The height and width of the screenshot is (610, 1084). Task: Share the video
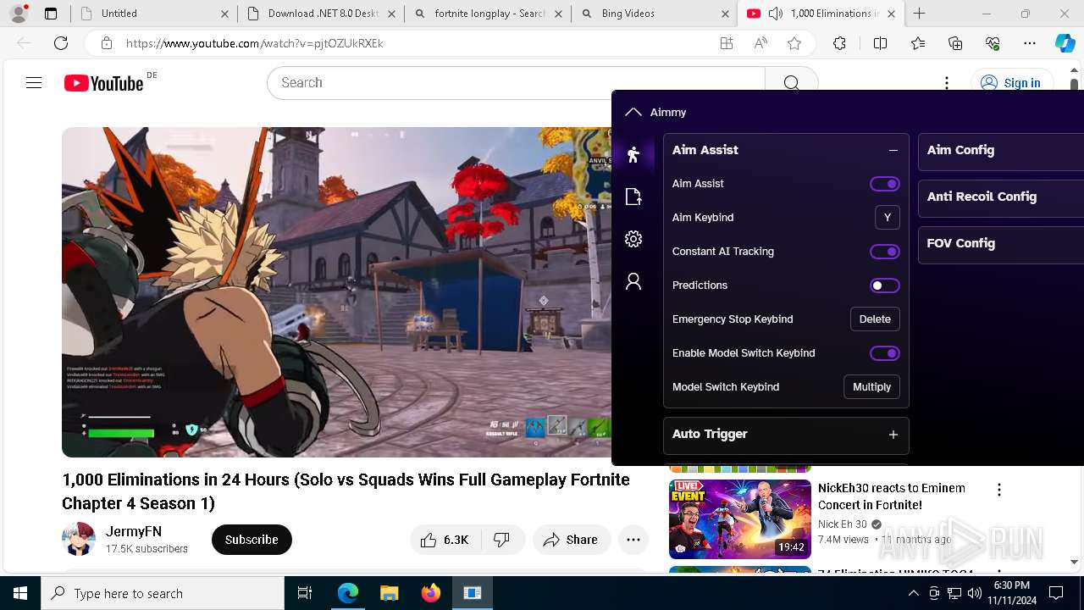pos(571,540)
